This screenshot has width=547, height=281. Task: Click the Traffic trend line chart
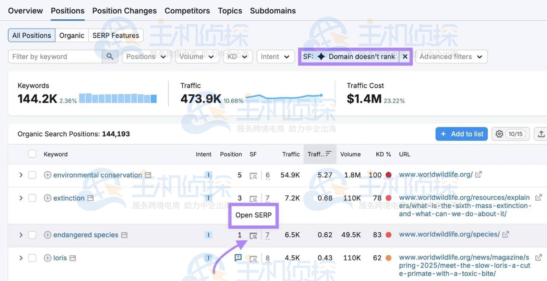(284, 97)
